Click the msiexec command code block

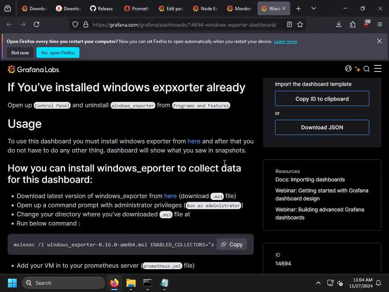click(131, 244)
